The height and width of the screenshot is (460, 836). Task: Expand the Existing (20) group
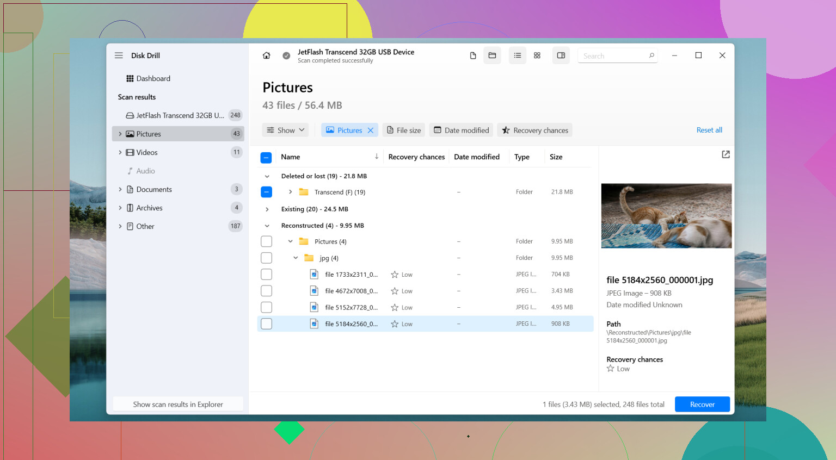pyautogui.click(x=267, y=209)
